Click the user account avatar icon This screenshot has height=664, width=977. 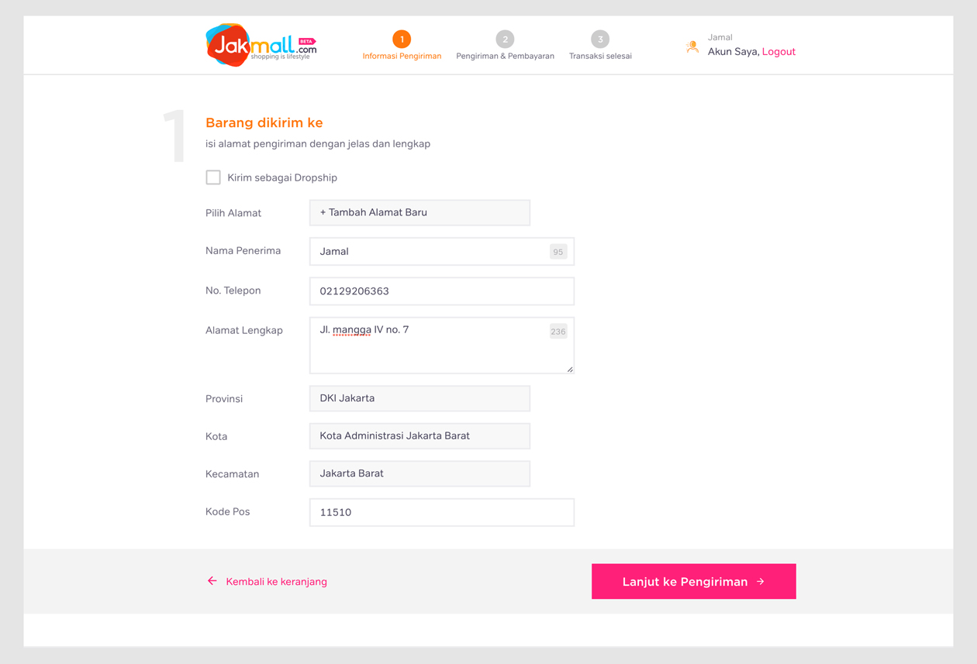tap(692, 47)
